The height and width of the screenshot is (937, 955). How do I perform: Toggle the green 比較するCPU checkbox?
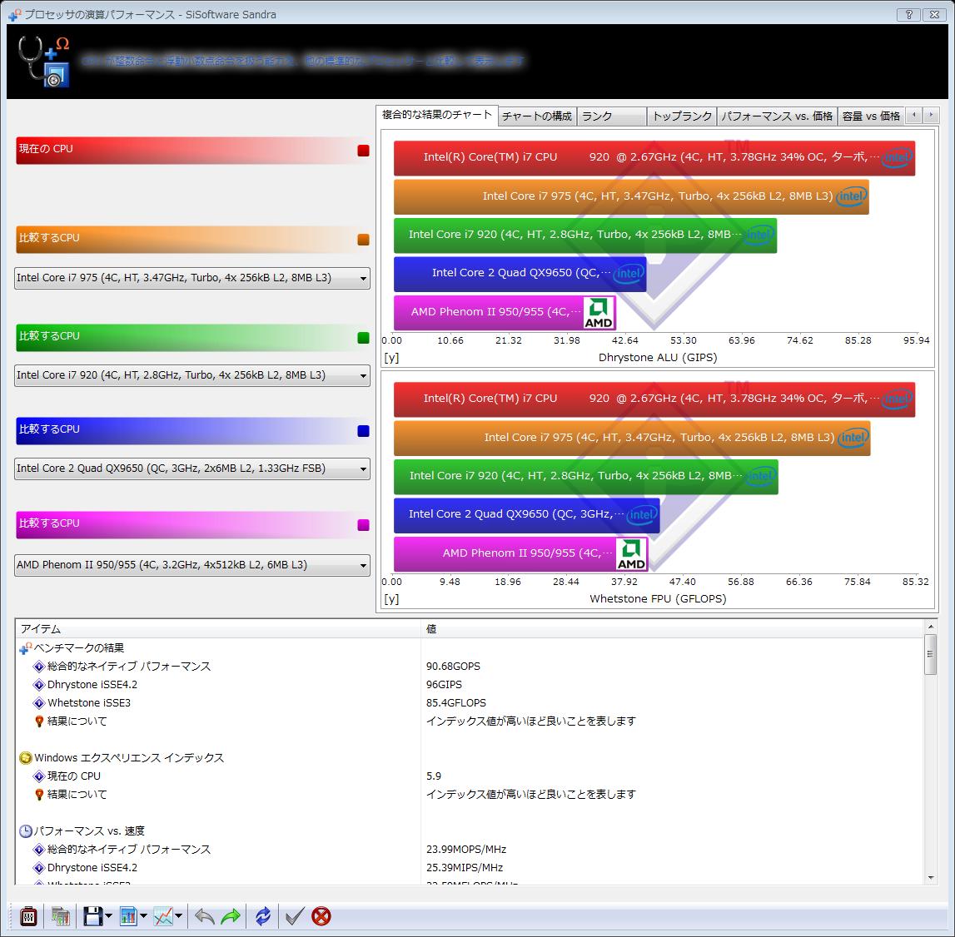(364, 337)
